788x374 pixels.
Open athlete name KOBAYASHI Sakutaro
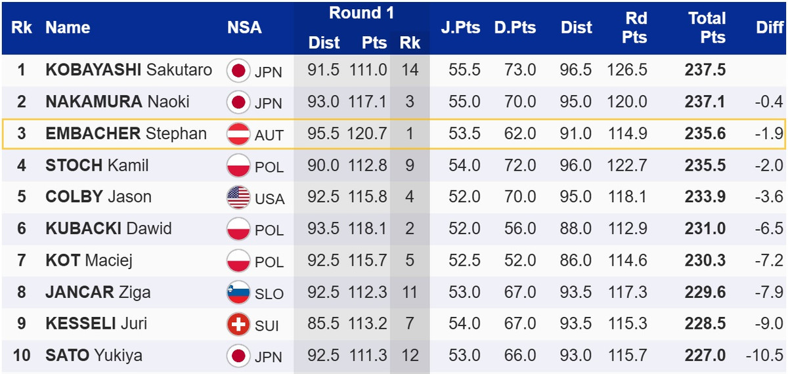coord(129,70)
